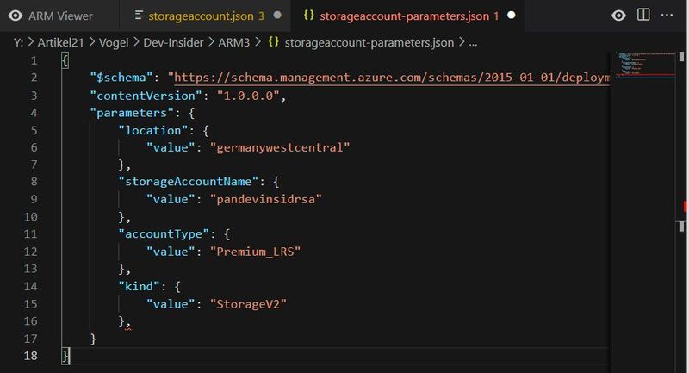The height and width of the screenshot is (373, 689).
Task: Click the braces icon on storageaccount-parameters.json tab
Action: click(x=309, y=15)
